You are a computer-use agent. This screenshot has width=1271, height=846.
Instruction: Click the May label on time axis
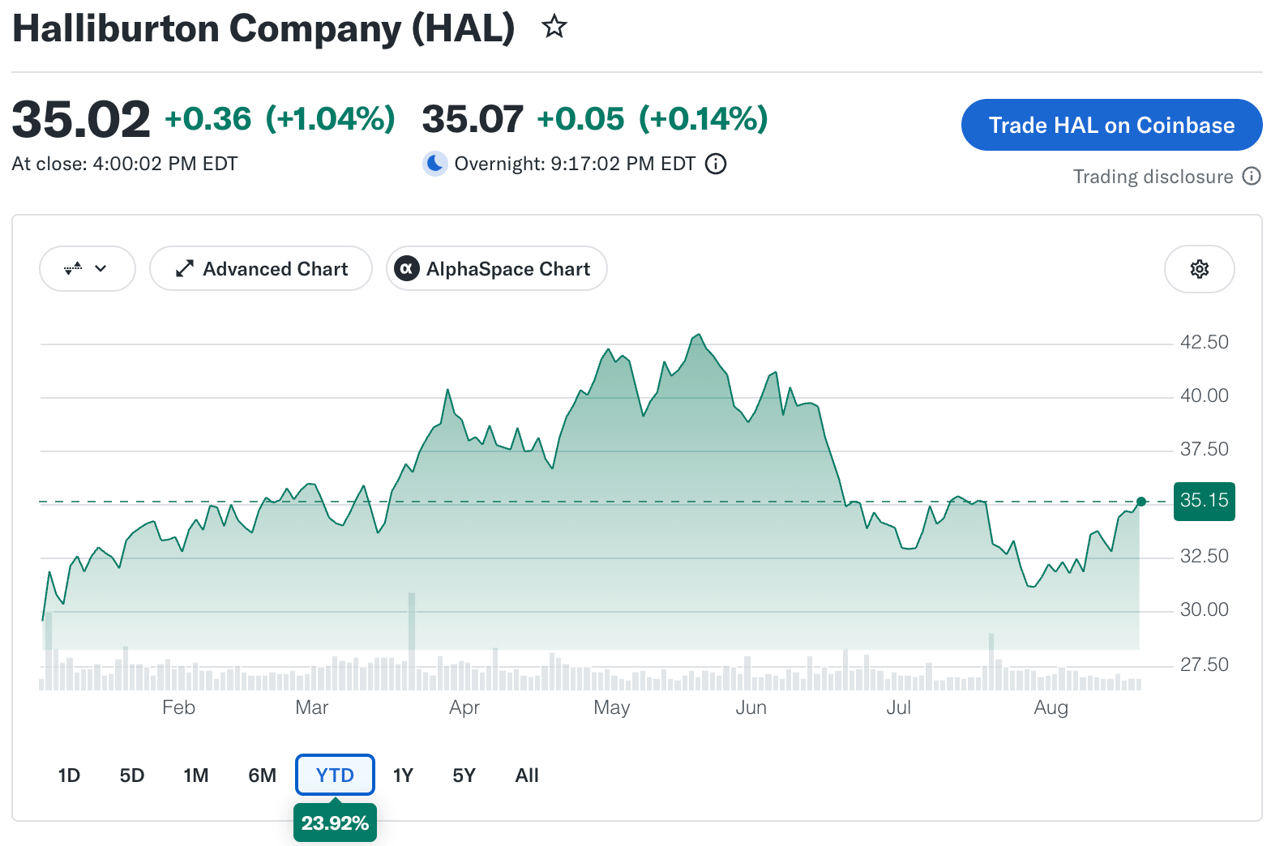click(611, 707)
